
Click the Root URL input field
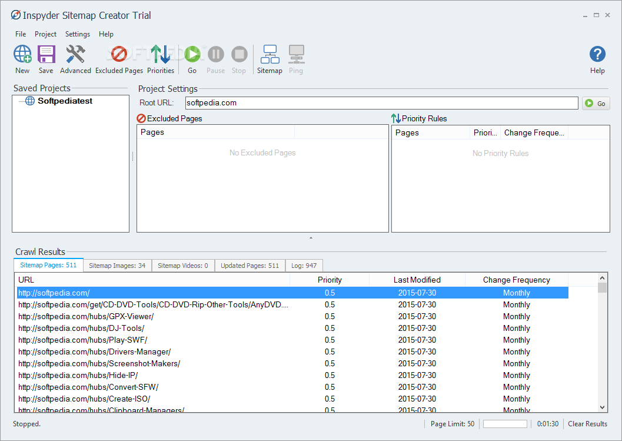pyautogui.click(x=381, y=103)
